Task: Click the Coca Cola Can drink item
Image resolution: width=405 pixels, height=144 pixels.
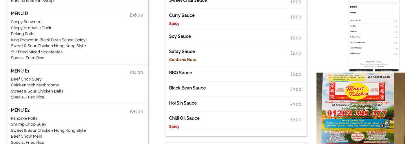Action: click(355, 20)
